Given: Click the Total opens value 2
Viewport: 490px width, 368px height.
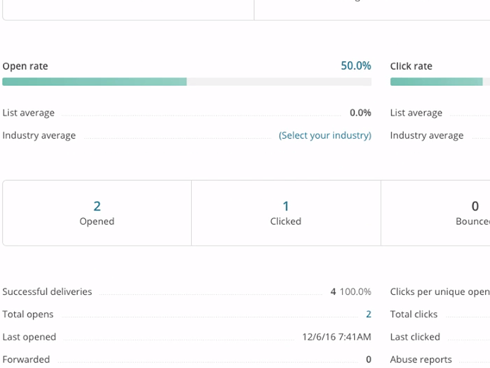Looking at the screenshot, I should click(x=369, y=315).
